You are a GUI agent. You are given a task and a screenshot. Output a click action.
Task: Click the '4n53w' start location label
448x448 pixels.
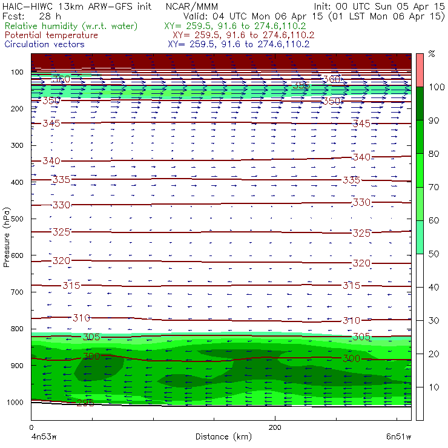point(44,436)
